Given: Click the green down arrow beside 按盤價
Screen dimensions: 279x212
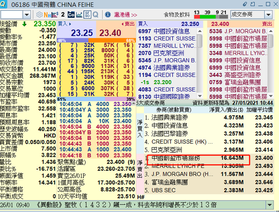Looking at the screenshot, I should coord(24,24).
